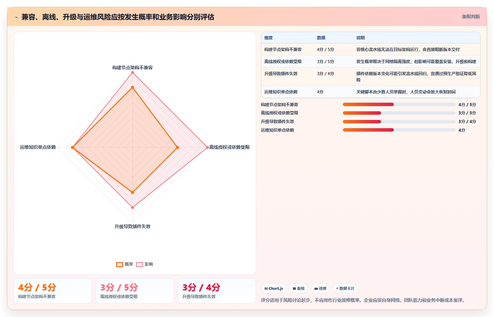The height and width of the screenshot is (317, 494).
Task: Click the star icon in 数据卡片 chip
Action: click(337, 288)
